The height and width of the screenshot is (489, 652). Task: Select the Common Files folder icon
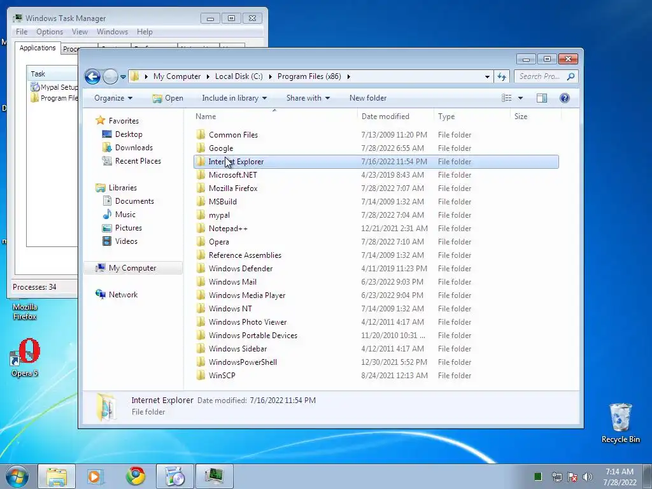tap(201, 134)
